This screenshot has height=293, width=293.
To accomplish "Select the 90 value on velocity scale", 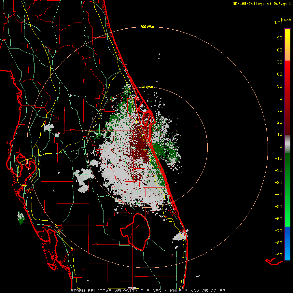I will point(280,38).
